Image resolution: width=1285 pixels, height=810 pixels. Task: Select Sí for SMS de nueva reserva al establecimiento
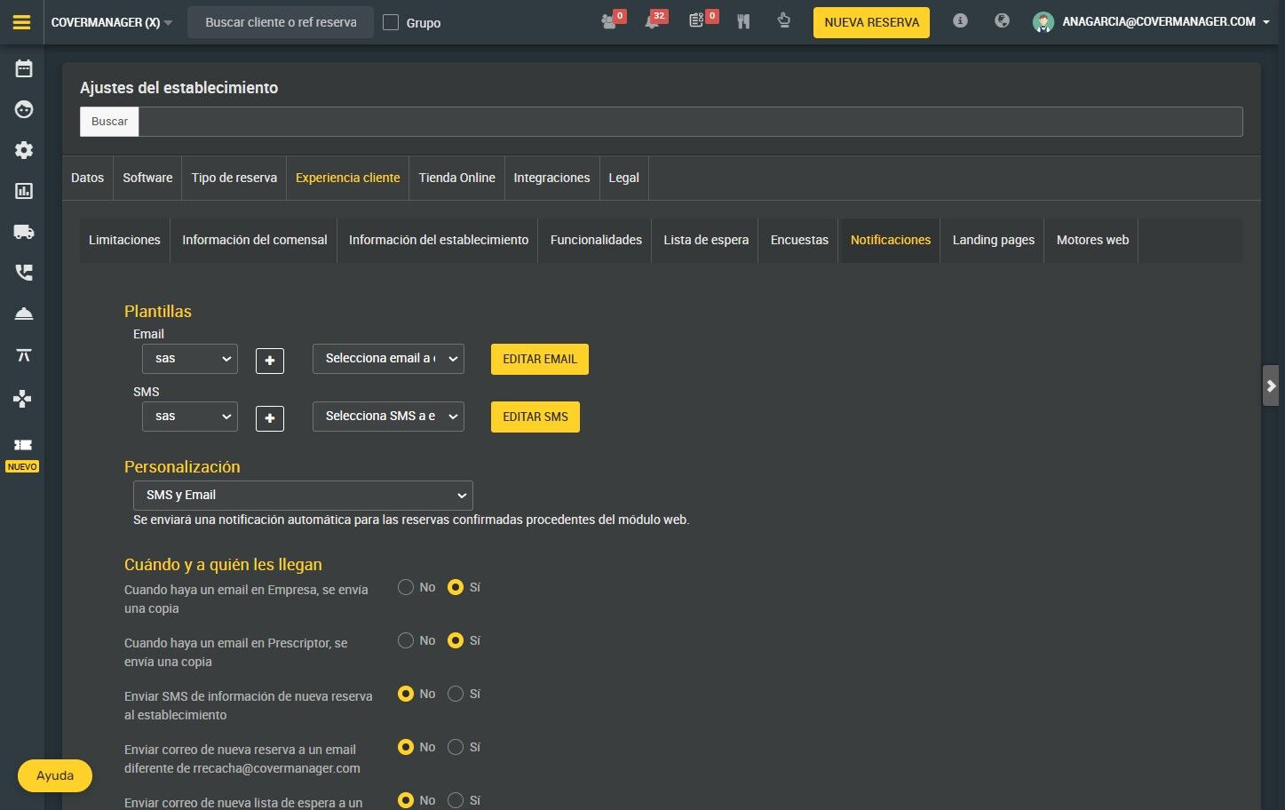point(456,694)
